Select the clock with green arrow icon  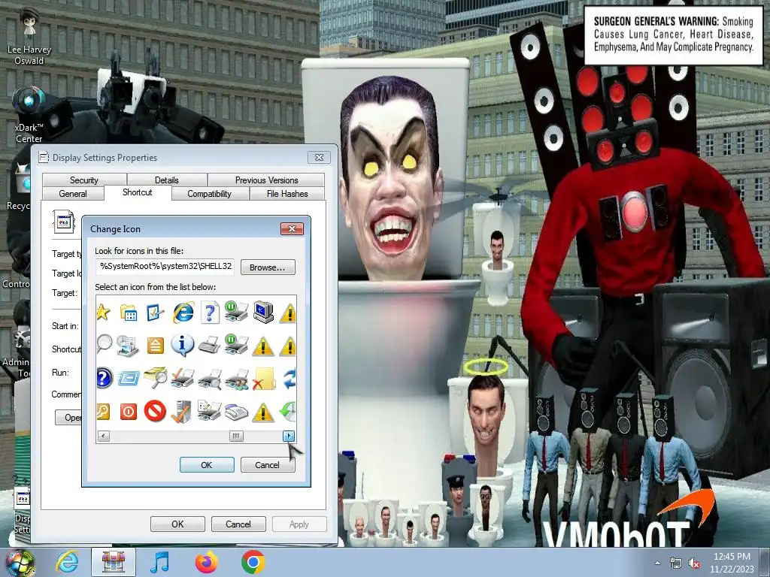(x=289, y=411)
